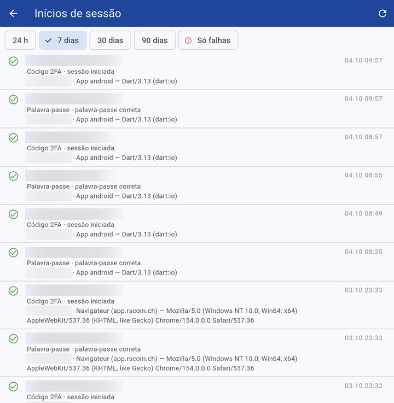Select the 24 h filter chip
The image size is (394, 403).
click(20, 40)
